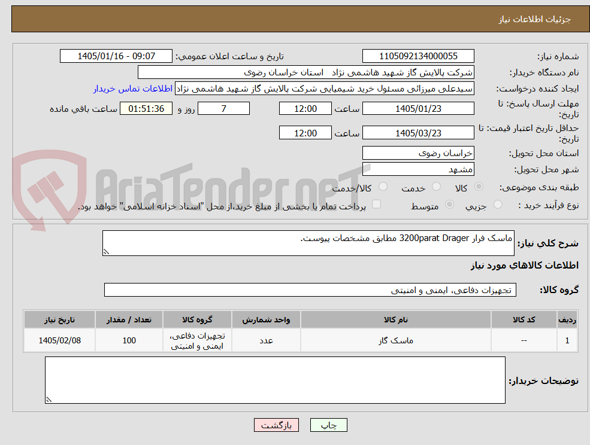Click the goods group field تجهیزات دفاعی
This screenshot has width=590, height=445.
(310, 290)
